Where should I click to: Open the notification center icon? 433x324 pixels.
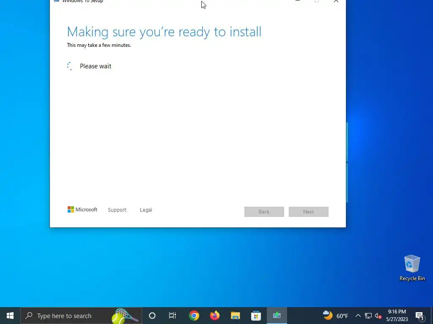point(419,316)
